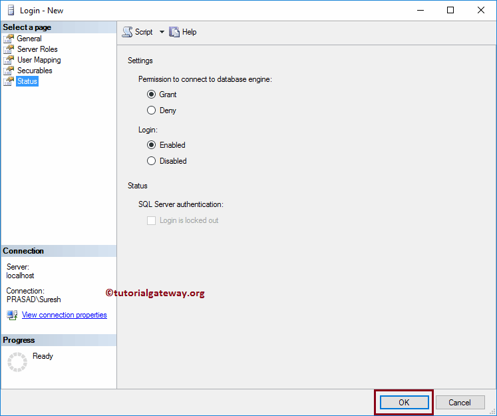
Task: Click the User Mapping page icon
Action: [x=9, y=60]
